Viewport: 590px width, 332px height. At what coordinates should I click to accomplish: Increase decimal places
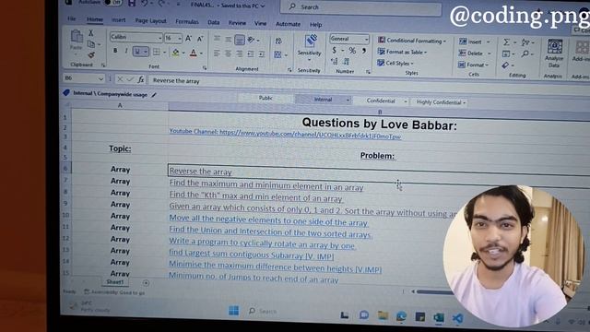[x=334, y=61]
